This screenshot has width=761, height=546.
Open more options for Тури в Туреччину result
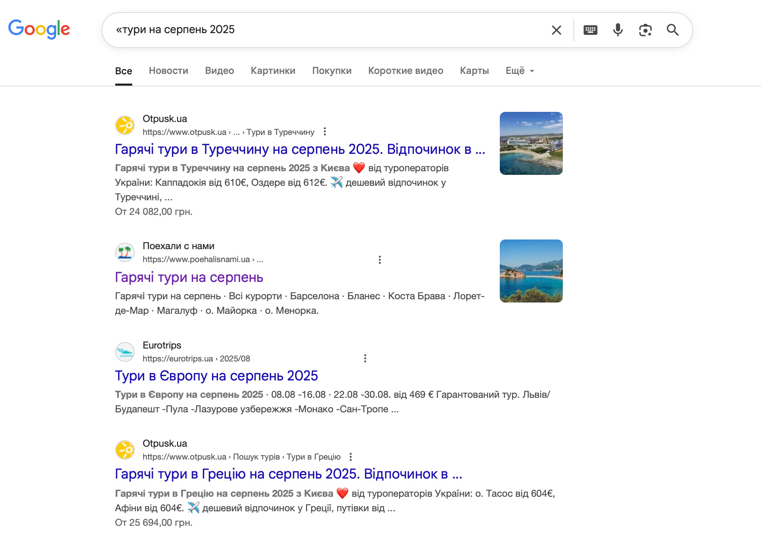[x=325, y=132]
